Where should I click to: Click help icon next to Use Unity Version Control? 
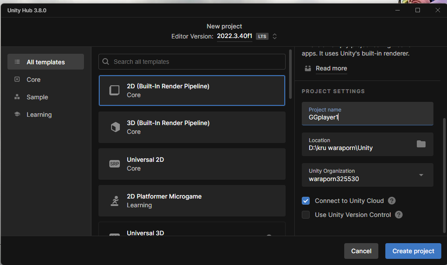tap(398, 215)
